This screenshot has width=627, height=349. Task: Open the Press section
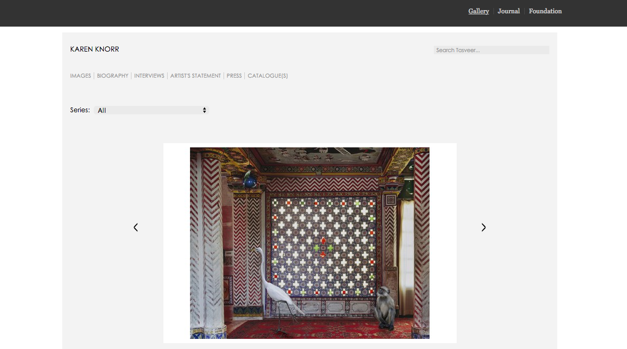(x=234, y=76)
